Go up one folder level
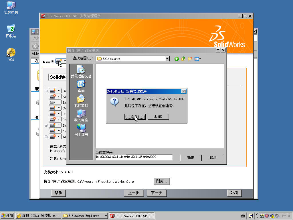The image size is (293, 220). pos(183,59)
